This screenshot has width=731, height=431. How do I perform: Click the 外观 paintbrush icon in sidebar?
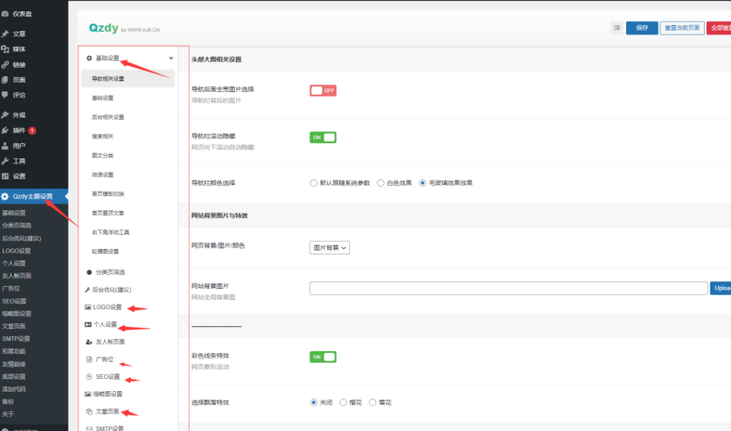click(6, 115)
